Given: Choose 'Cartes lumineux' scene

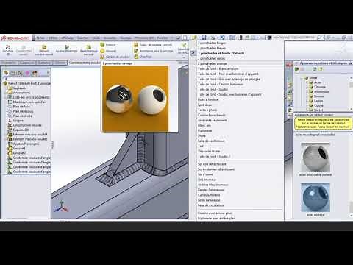Looking at the screenshot, I should (209, 195).
